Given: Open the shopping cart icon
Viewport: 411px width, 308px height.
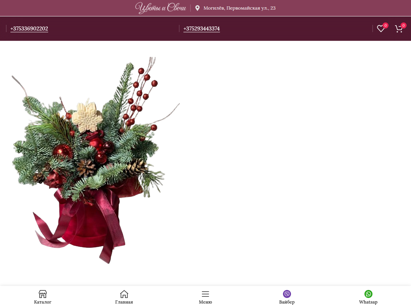Looking at the screenshot, I should pyautogui.click(x=399, y=29).
